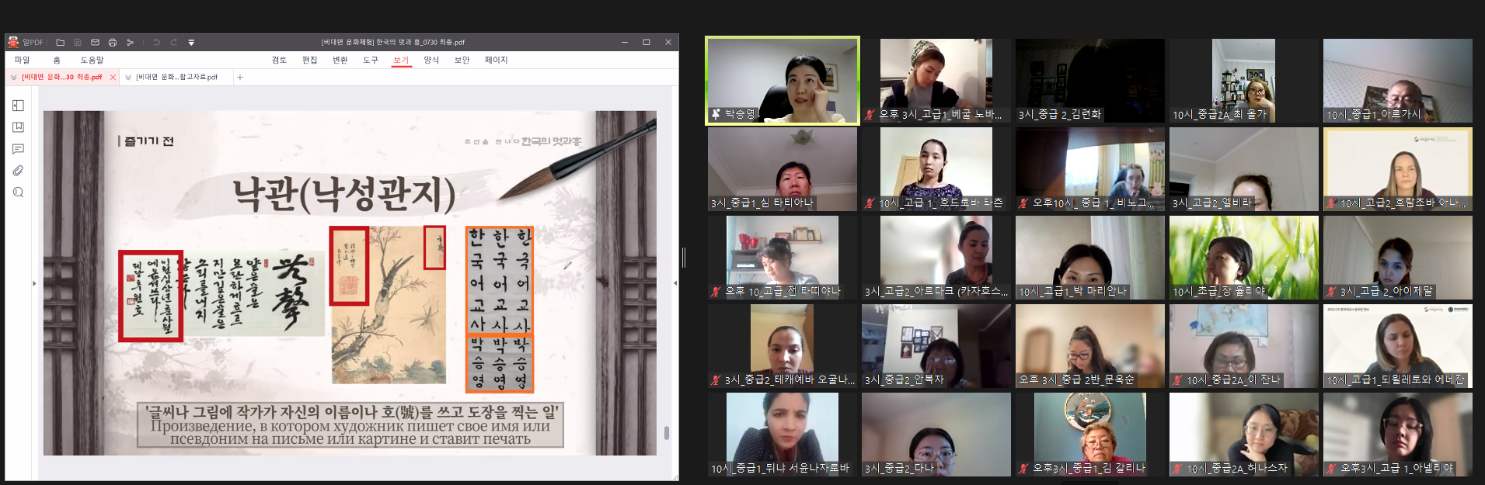Open the 도움말 menu
Screen dimensions: 1485x485
point(92,60)
